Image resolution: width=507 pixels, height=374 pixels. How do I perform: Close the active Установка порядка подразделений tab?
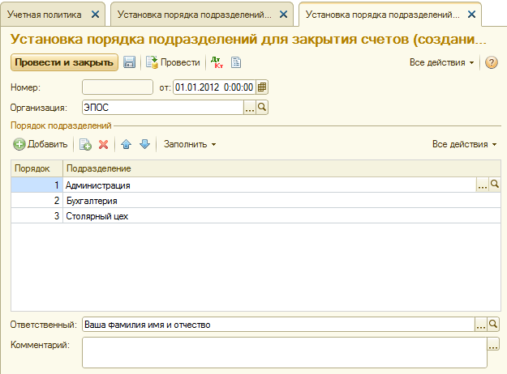coord(472,15)
